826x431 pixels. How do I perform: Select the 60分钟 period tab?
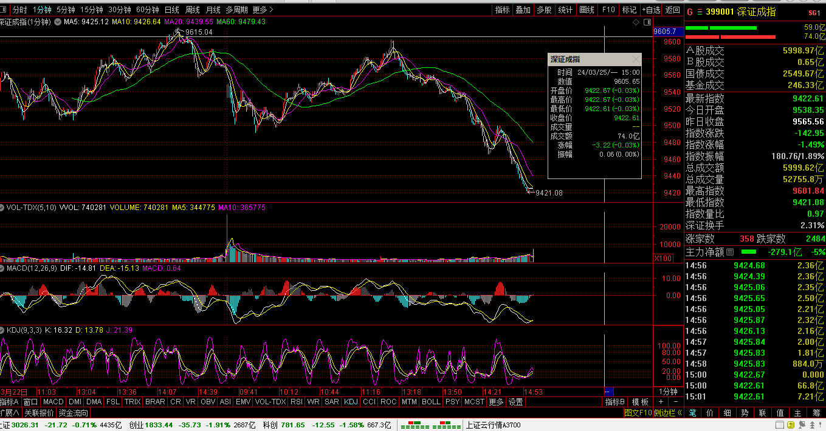pyautogui.click(x=148, y=10)
